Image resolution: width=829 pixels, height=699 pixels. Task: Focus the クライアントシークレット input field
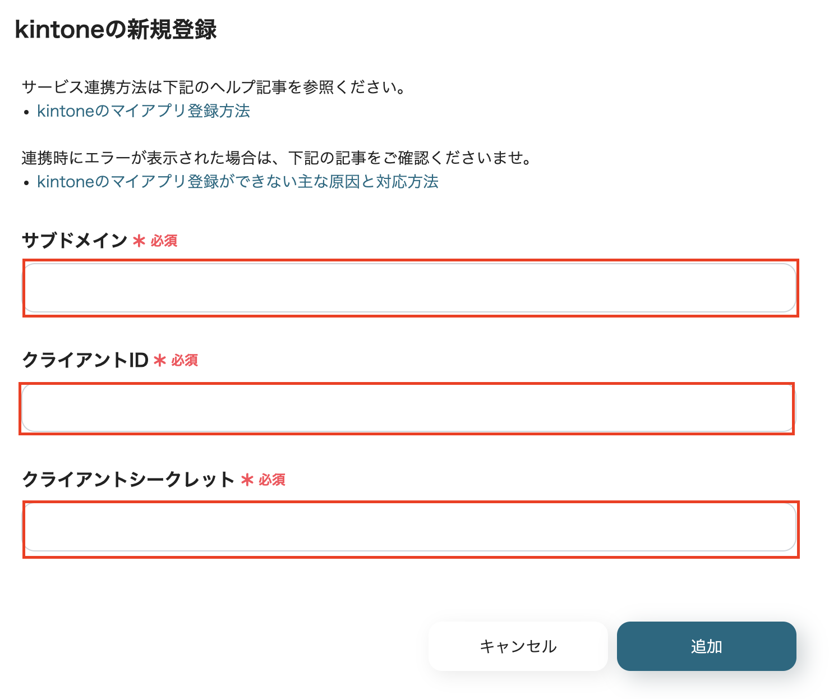pyautogui.click(x=409, y=527)
